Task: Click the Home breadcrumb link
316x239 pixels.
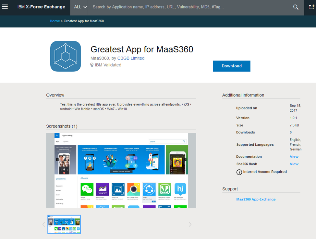Action: tap(55, 21)
